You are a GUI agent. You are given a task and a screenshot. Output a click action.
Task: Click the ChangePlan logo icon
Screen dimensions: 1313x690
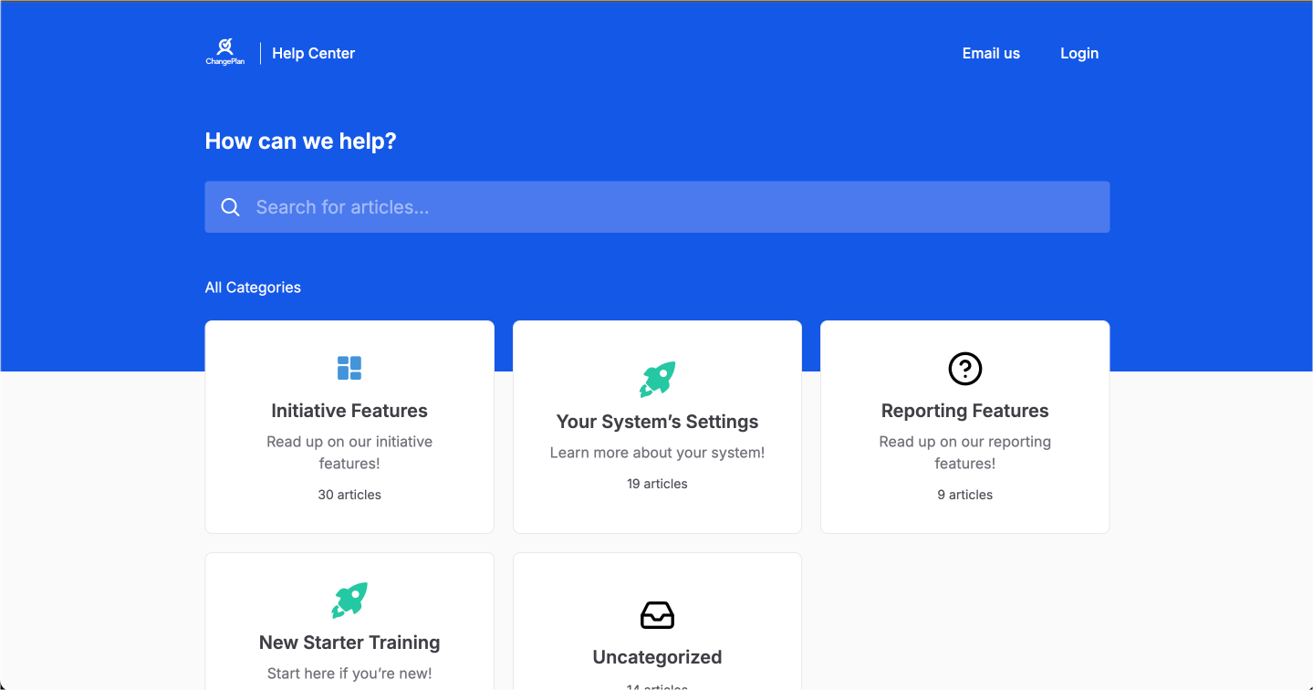(224, 46)
